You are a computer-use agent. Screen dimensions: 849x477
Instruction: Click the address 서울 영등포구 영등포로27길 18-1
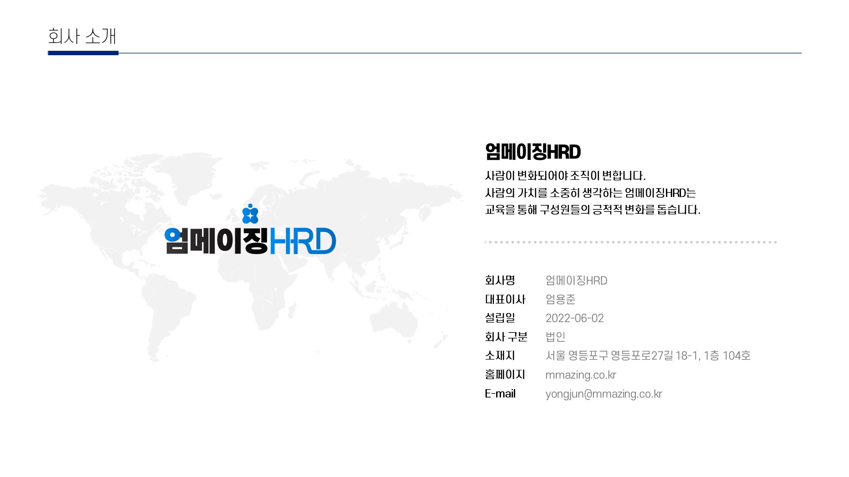(x=648, y=356)
